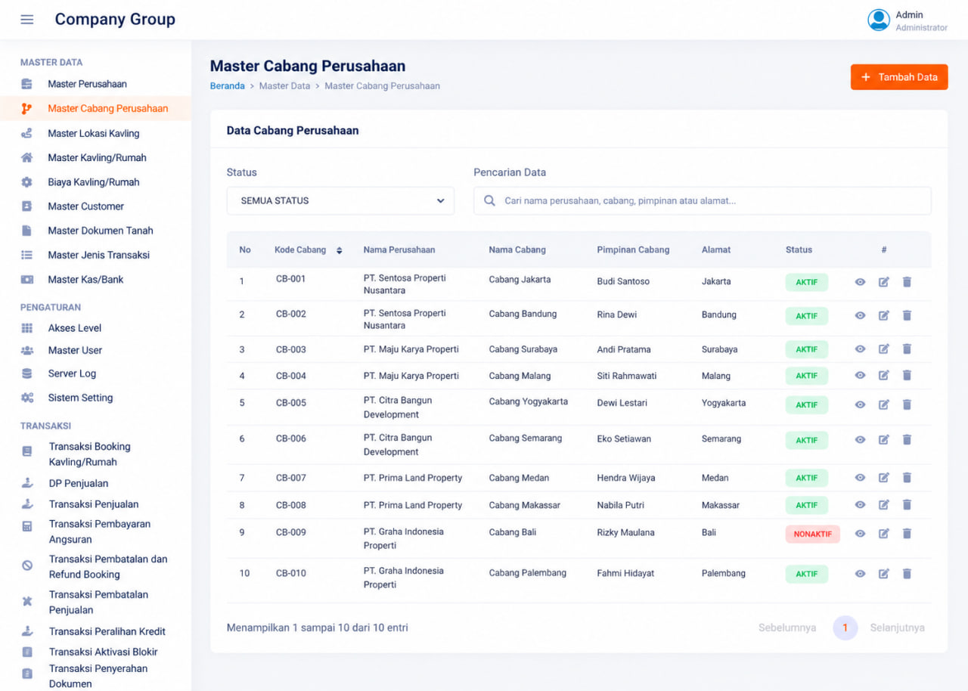Edit the Cabang Bali entry
The image size is (968, 691).
[883, 534]
